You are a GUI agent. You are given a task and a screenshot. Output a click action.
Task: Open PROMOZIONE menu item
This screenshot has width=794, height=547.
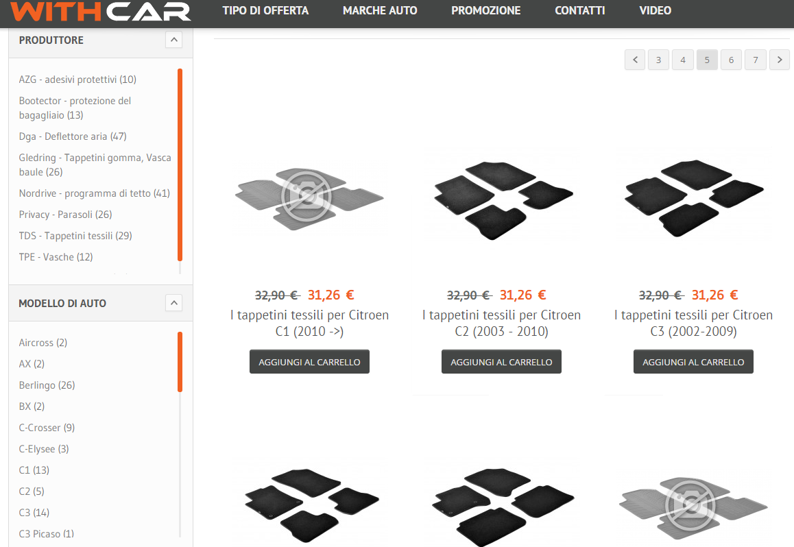pyautogui.click(x=485, y=11)
